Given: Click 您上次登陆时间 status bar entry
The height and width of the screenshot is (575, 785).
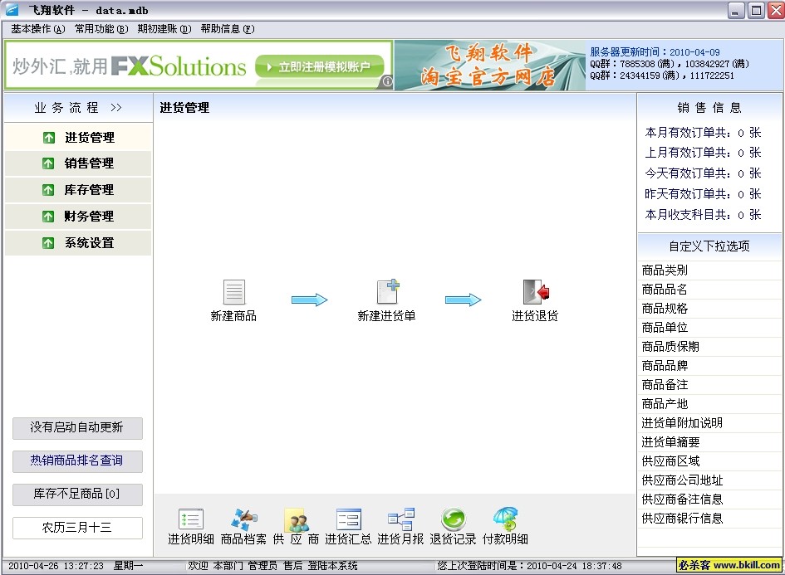Looking at the screenshot, I should (x=529, y=566).
